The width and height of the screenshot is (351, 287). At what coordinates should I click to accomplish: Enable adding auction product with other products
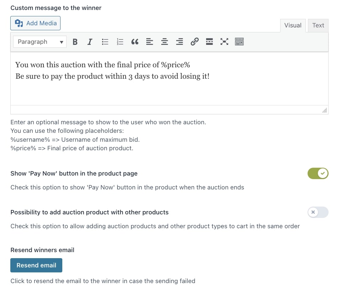coord(318,212)
